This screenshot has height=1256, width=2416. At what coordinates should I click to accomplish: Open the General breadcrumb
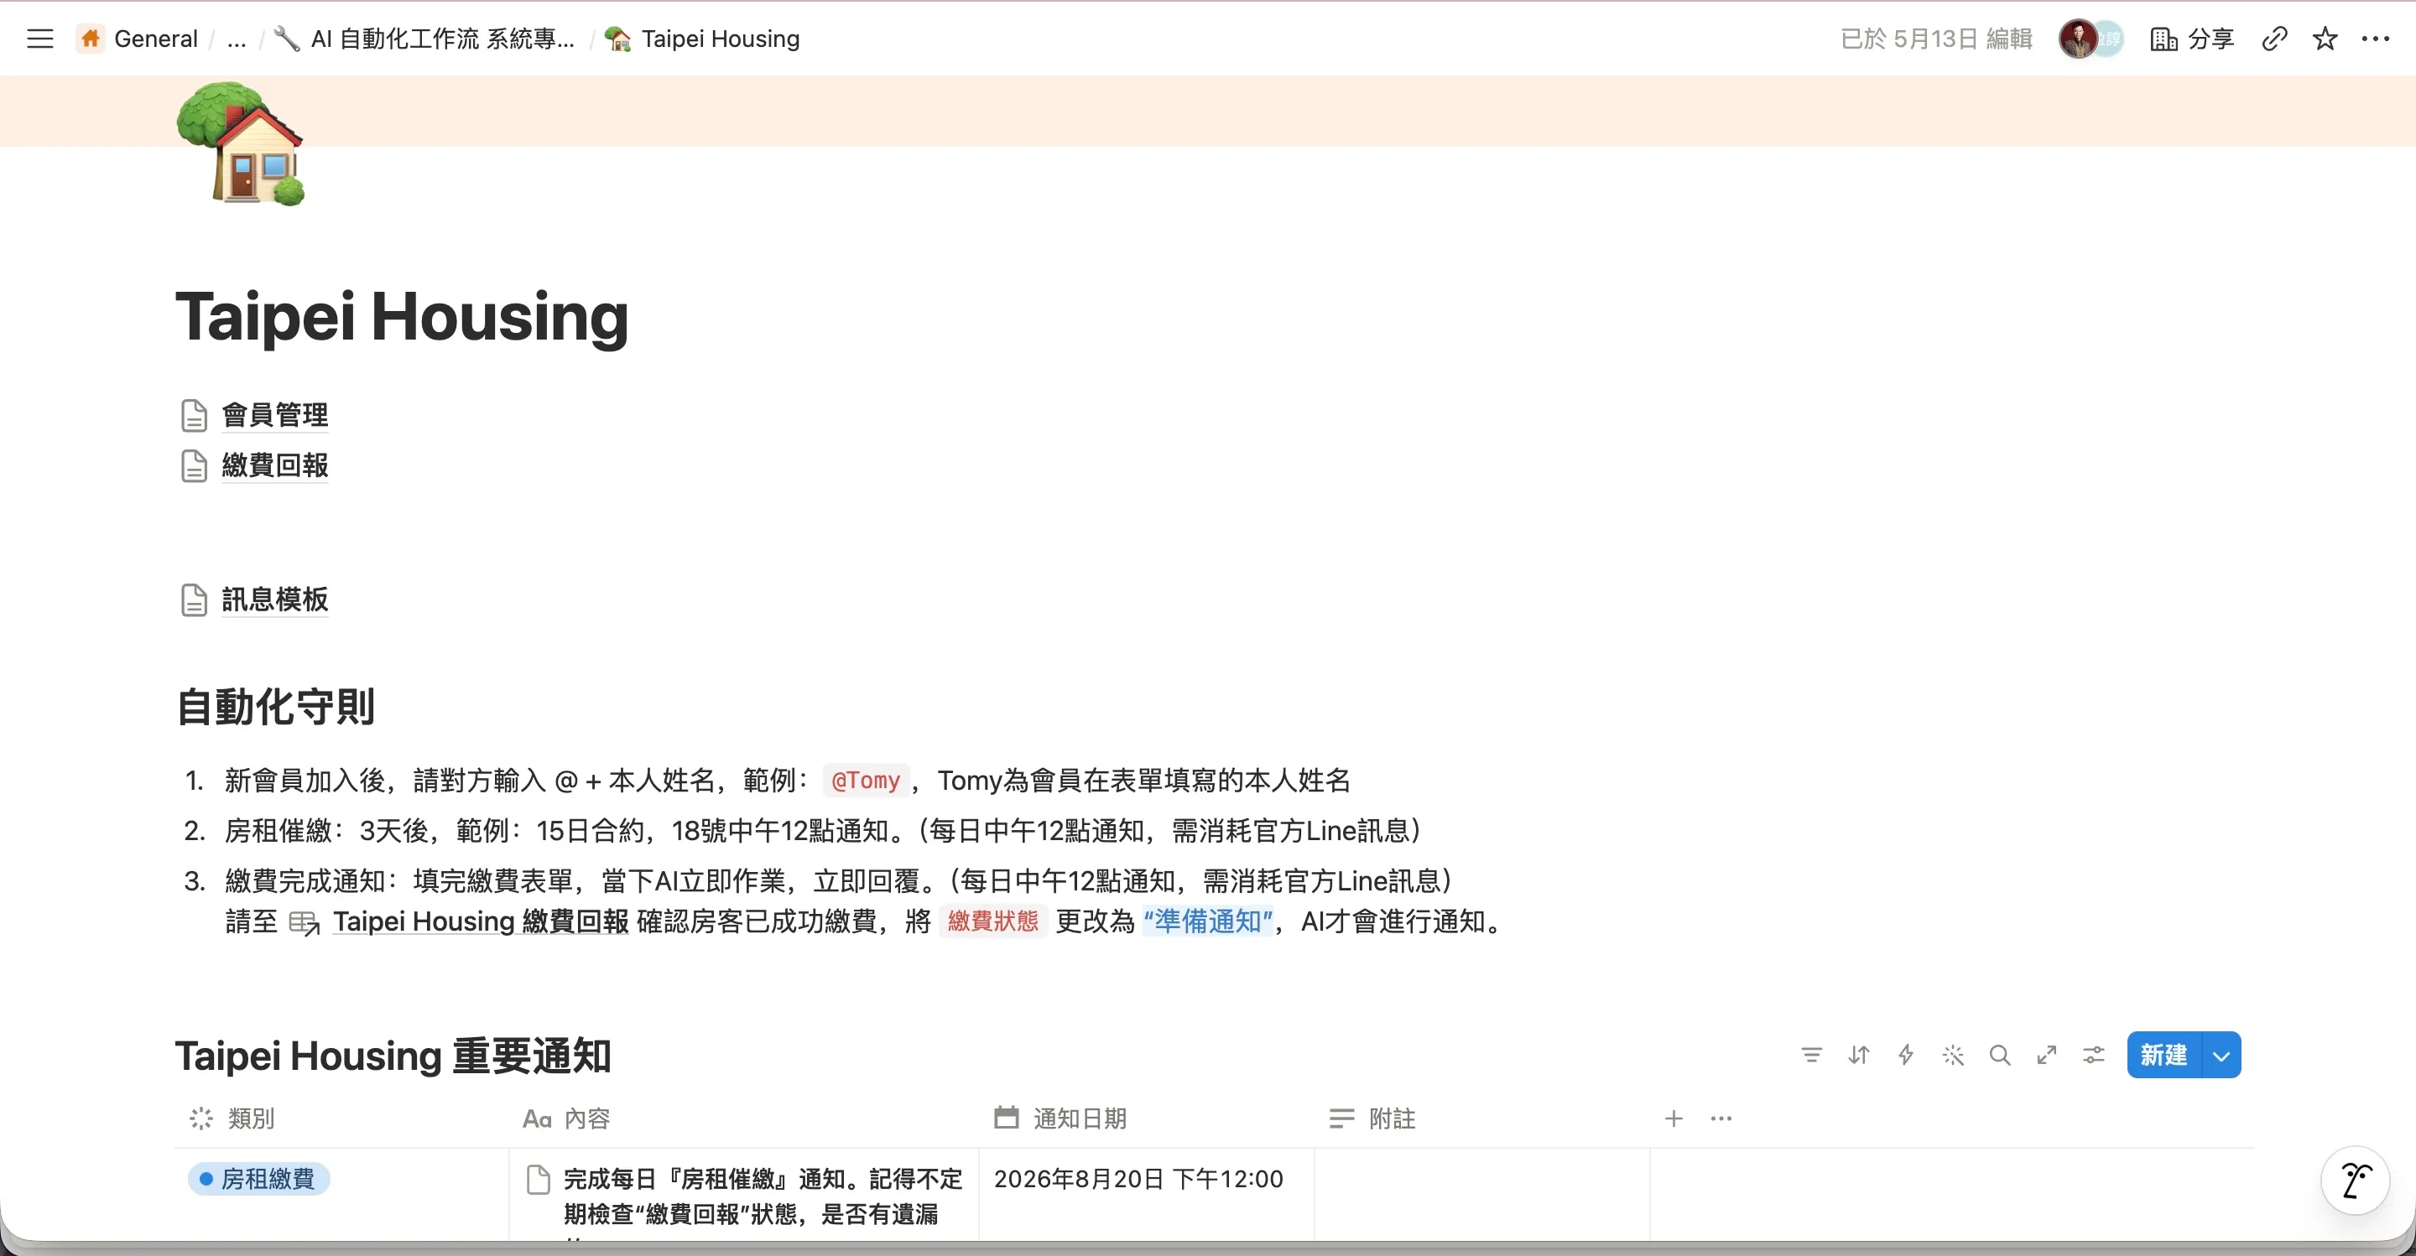[138, 39]
